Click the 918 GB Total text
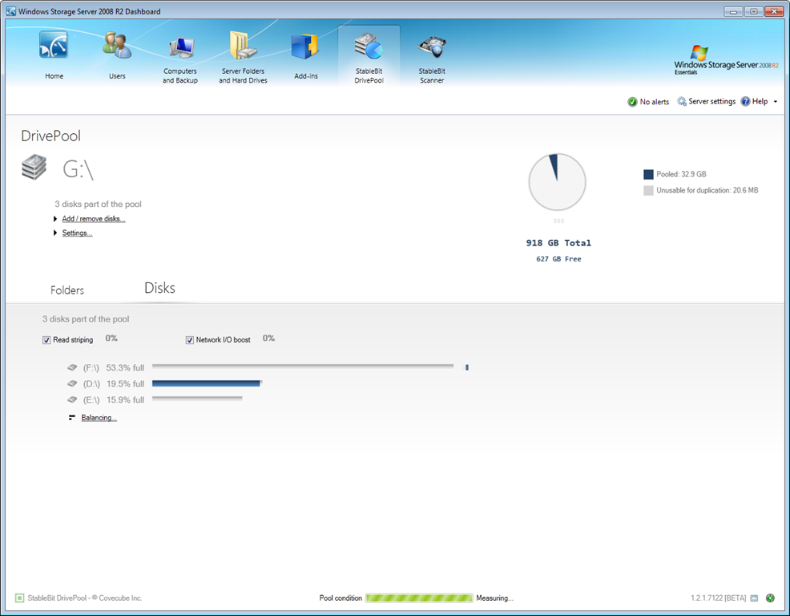This screenshot has height=616, width=790. pos(558,243)
